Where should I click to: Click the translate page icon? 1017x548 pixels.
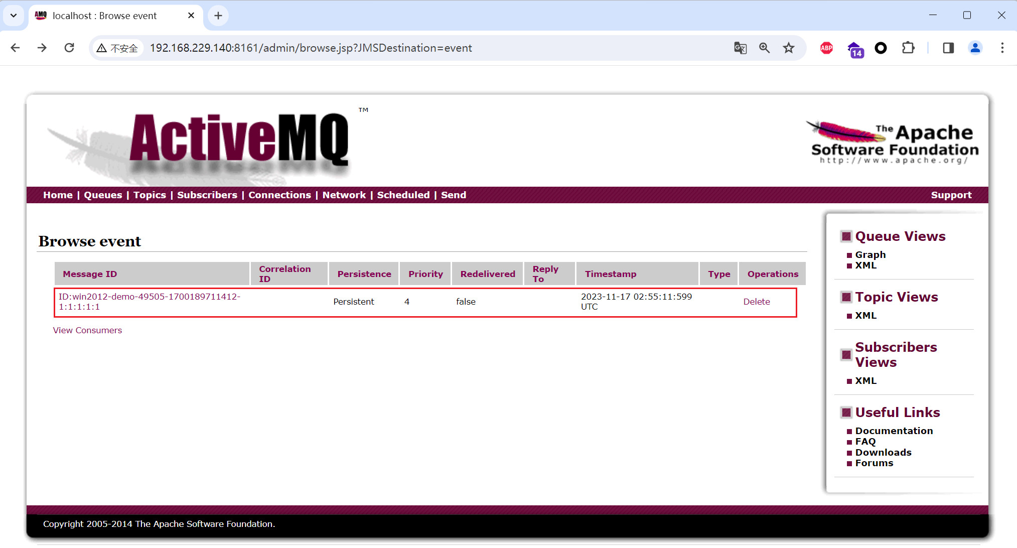click(740, 48)
